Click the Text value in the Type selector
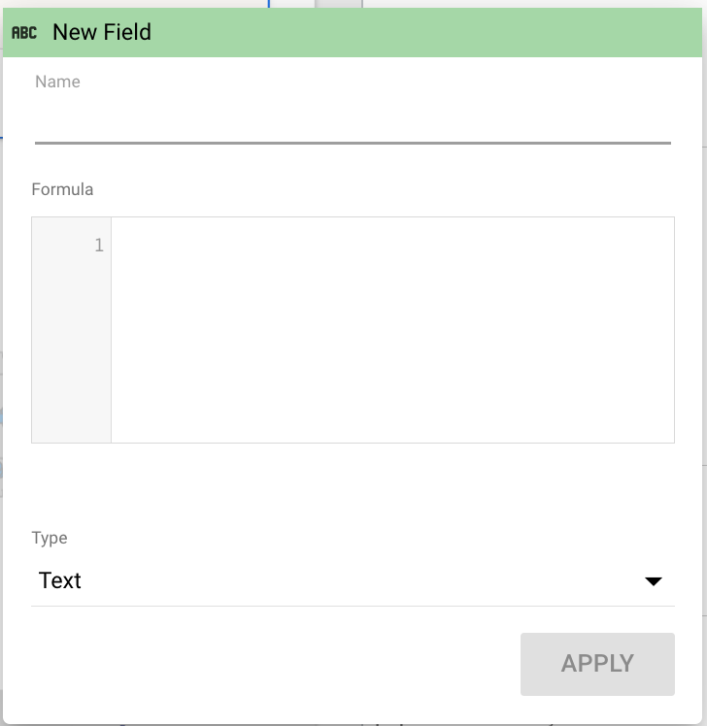The image size is (707, 726). point(60,581)
